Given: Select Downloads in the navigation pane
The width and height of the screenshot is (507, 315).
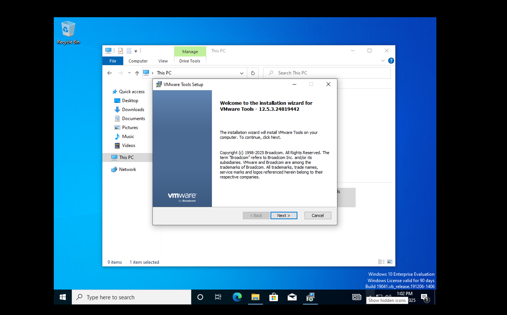Looking at the screenshot, I should click(133, 110).
